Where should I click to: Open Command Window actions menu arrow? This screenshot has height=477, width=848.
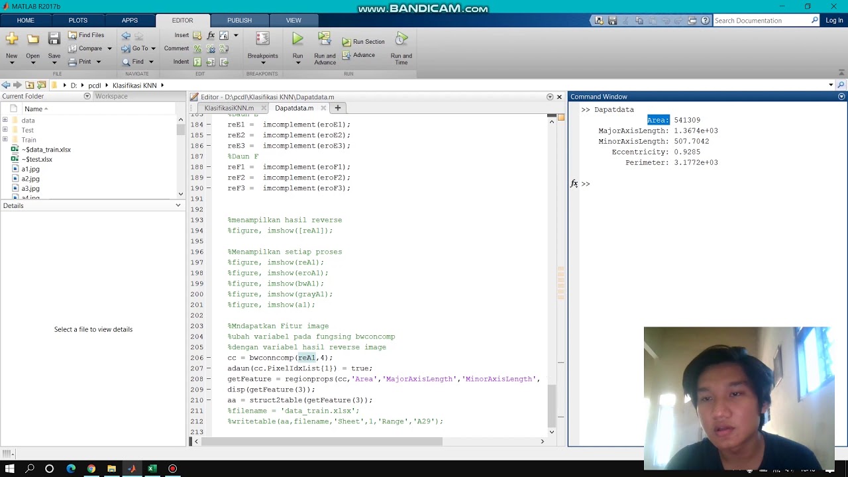tap(841, 97)
